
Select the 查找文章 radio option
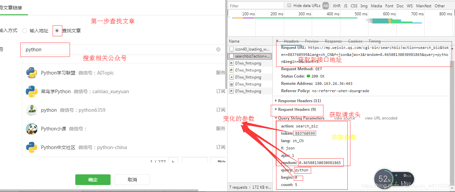coord(57,31)
